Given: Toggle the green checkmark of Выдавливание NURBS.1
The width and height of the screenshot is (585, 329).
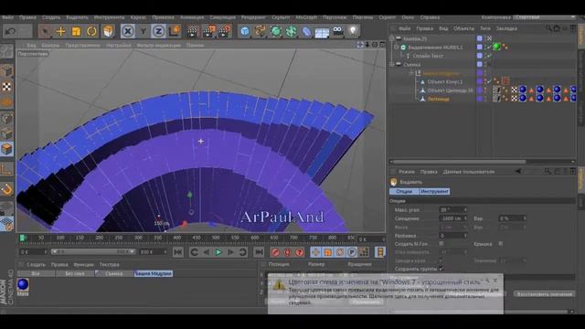Looking at the screenshot, I should pyautogui.click(x=489, y=47).
